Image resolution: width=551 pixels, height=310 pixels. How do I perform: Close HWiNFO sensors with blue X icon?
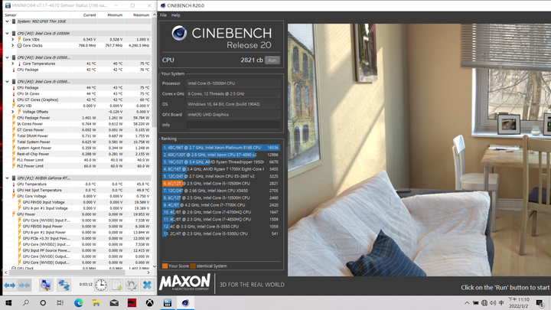click(x=147, y=285)
